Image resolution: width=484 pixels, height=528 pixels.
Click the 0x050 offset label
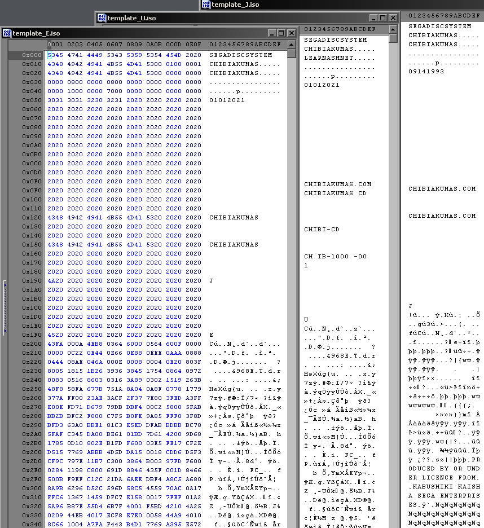[x=32, y=100]
